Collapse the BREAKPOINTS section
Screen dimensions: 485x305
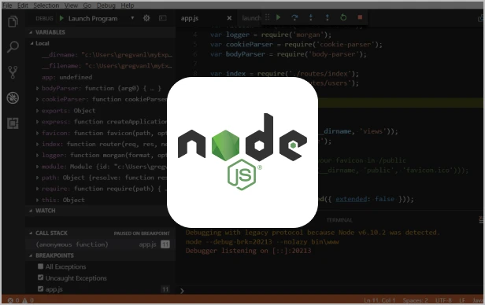31,255
